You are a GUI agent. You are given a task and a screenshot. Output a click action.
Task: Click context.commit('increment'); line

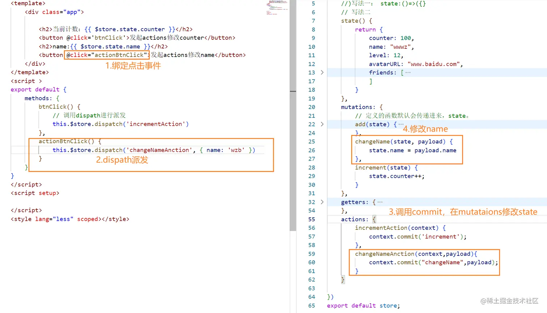coord(418,237)
